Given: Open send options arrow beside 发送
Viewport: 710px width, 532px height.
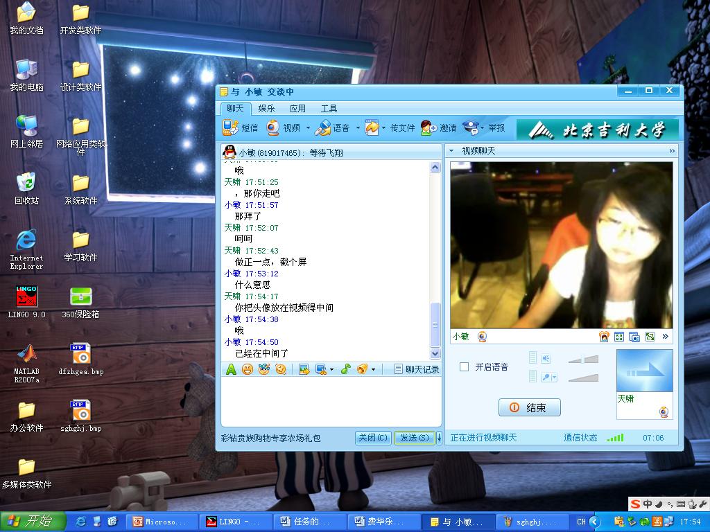Looking at the screenshot, I should (439, 438).
